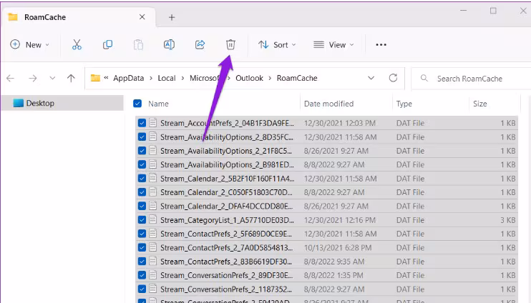Click file icon of Stream_Calendar_2_5B2F10F160F11A4
Viewport: 531px width, 303px height.
point(153,178)
